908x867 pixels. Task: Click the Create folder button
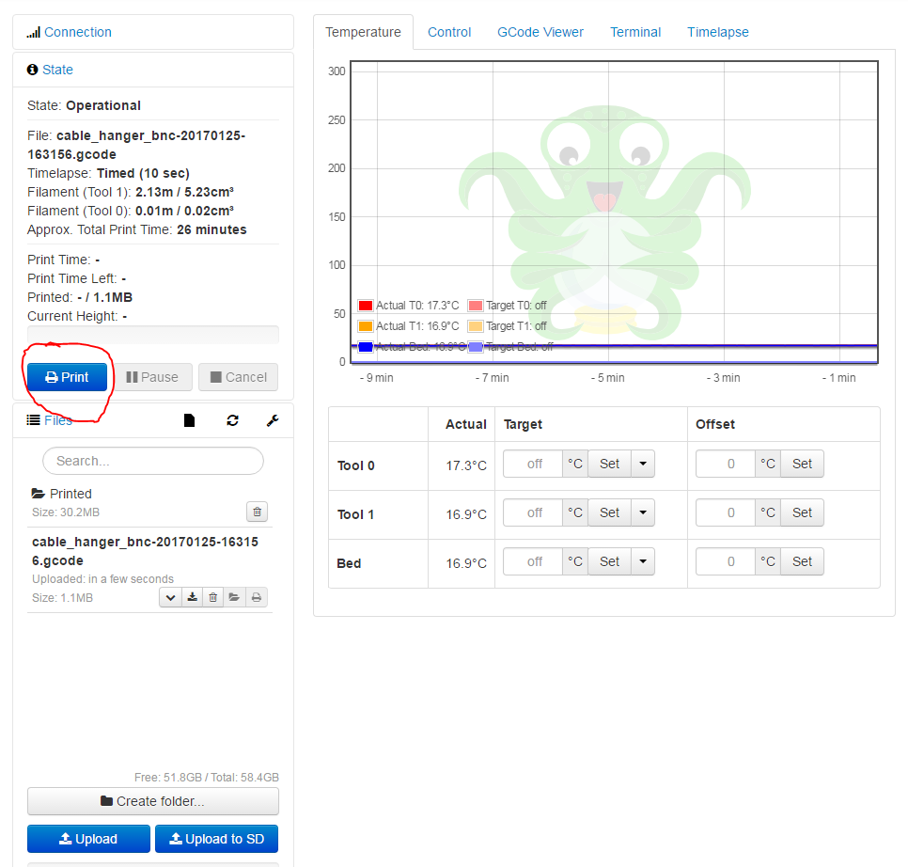coord(153,801)
